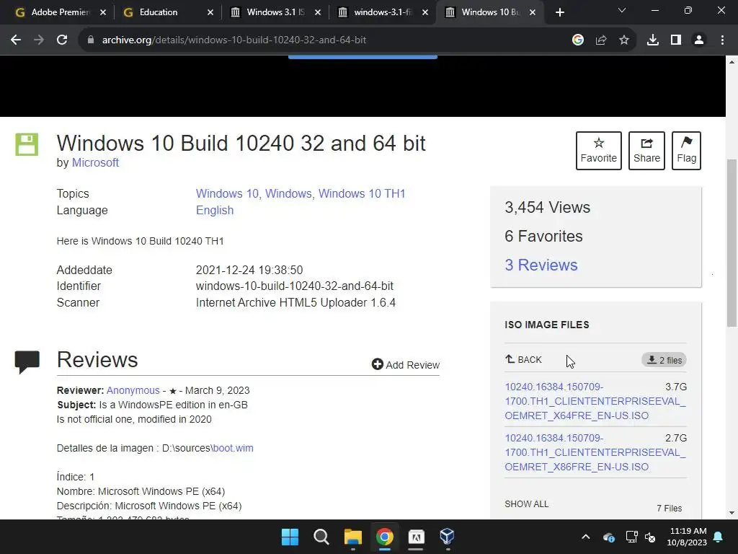Open the Adobe app taskbar icon
738x554 pixels.
tap(416, 537)
